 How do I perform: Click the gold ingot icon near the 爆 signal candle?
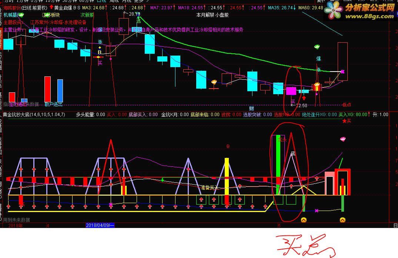[317, 85]
